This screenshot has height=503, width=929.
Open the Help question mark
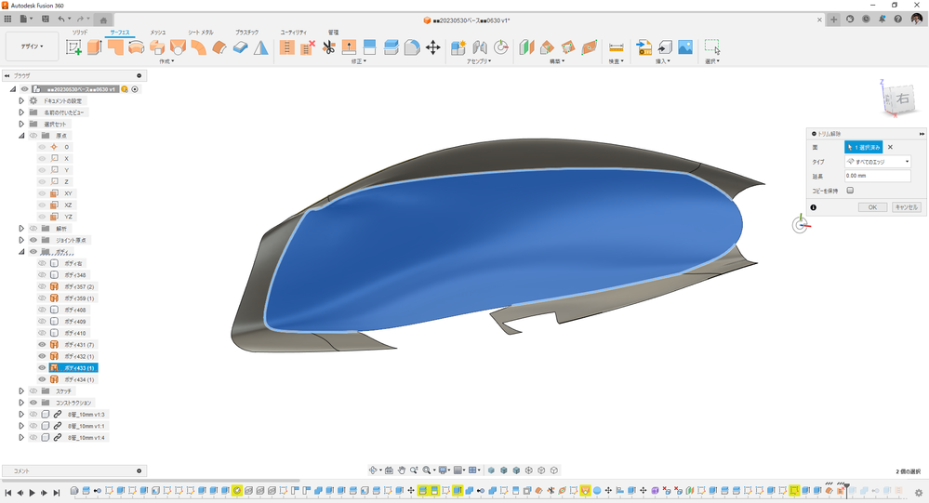897,19
